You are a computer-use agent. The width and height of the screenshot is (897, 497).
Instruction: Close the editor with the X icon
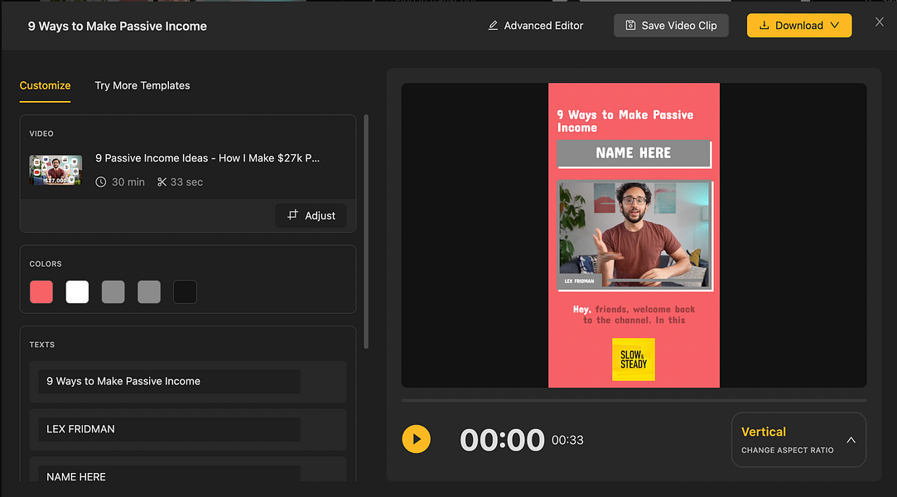click(880, 22)
